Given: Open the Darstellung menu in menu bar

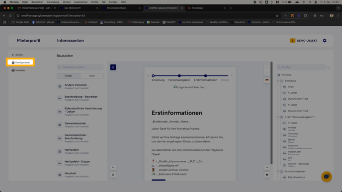Looking at the screenshot, I should [53, 2].
